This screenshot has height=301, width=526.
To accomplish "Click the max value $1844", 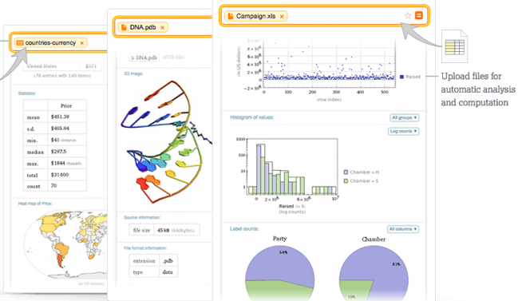I will 57,163.
